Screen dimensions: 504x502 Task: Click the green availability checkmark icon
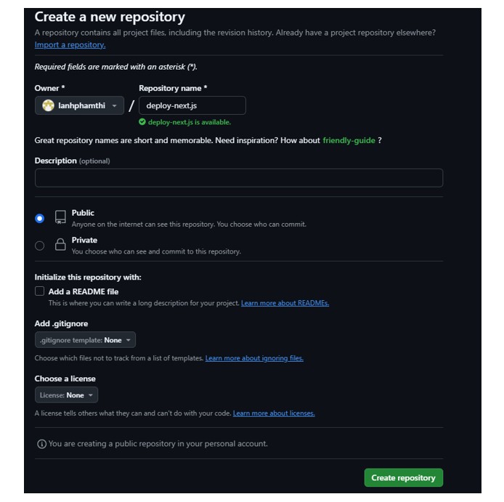(142, 122)
